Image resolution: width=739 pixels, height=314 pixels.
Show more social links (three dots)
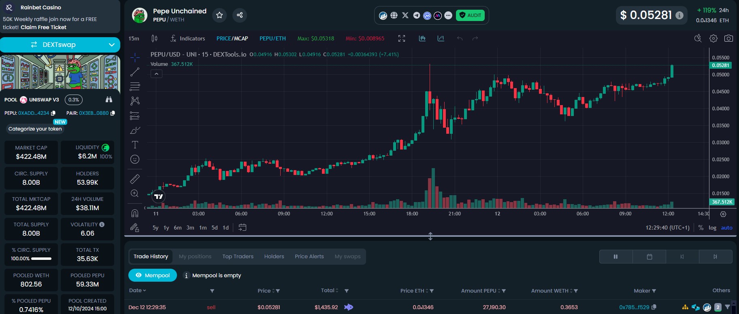pyautogui.click(x=448, y=15)
